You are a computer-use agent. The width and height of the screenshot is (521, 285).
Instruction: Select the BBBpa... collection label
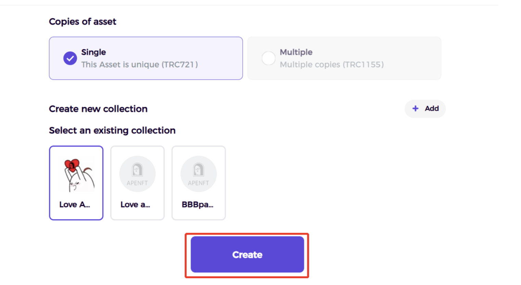pyautogui.click(x=198, y=204)
